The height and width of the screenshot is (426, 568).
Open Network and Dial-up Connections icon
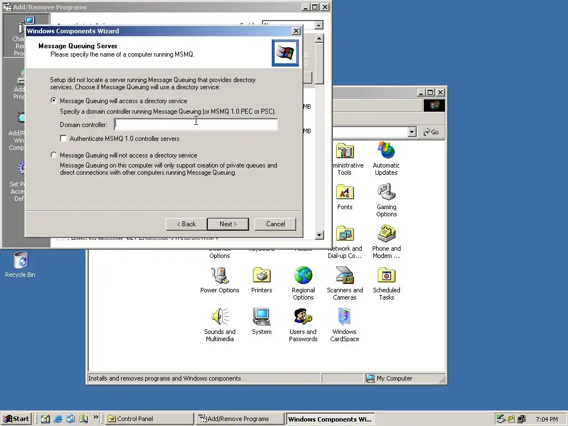click(345, 242)
